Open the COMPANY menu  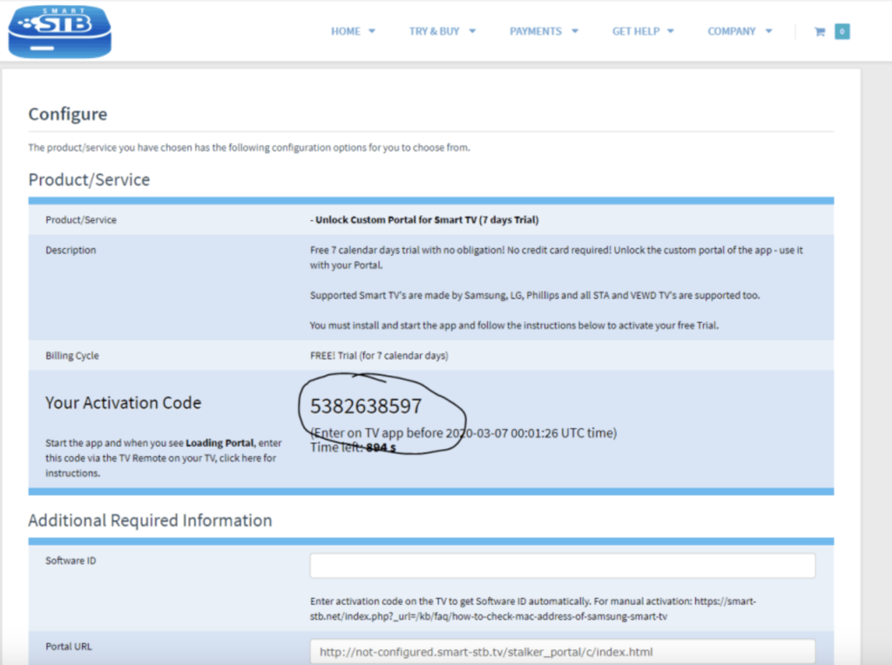coord(732,31)
